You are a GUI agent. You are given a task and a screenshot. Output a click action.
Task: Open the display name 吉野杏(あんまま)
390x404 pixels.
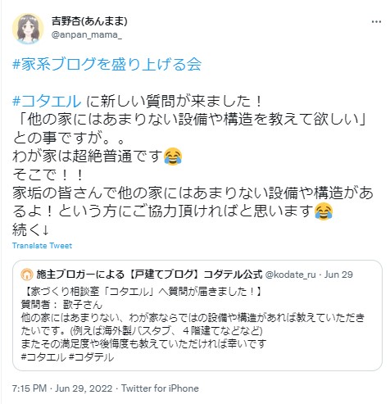pyautogui.click(x=89, y=21)
